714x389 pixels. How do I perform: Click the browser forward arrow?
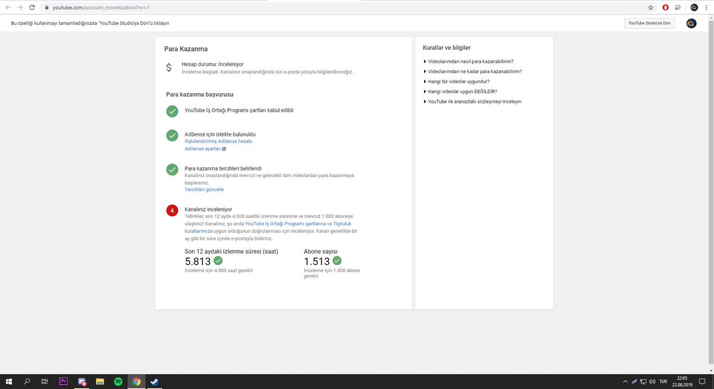point(20,8)
